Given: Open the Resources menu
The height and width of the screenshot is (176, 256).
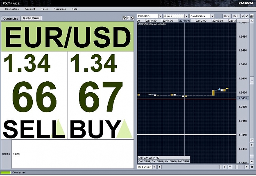Looking at the screenshot, I should [59, 9].
